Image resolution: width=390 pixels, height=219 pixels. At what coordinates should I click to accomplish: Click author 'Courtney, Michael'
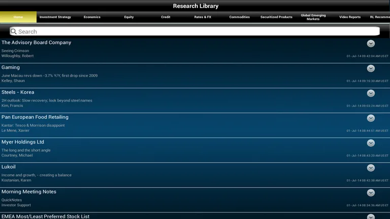(x=17, y=155)
